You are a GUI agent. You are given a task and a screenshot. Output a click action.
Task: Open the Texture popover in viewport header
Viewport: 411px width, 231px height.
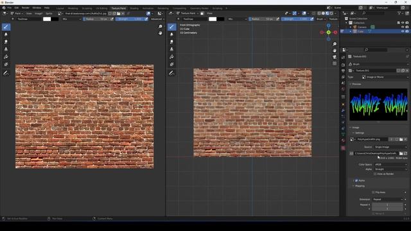click(x=333, y=19)
